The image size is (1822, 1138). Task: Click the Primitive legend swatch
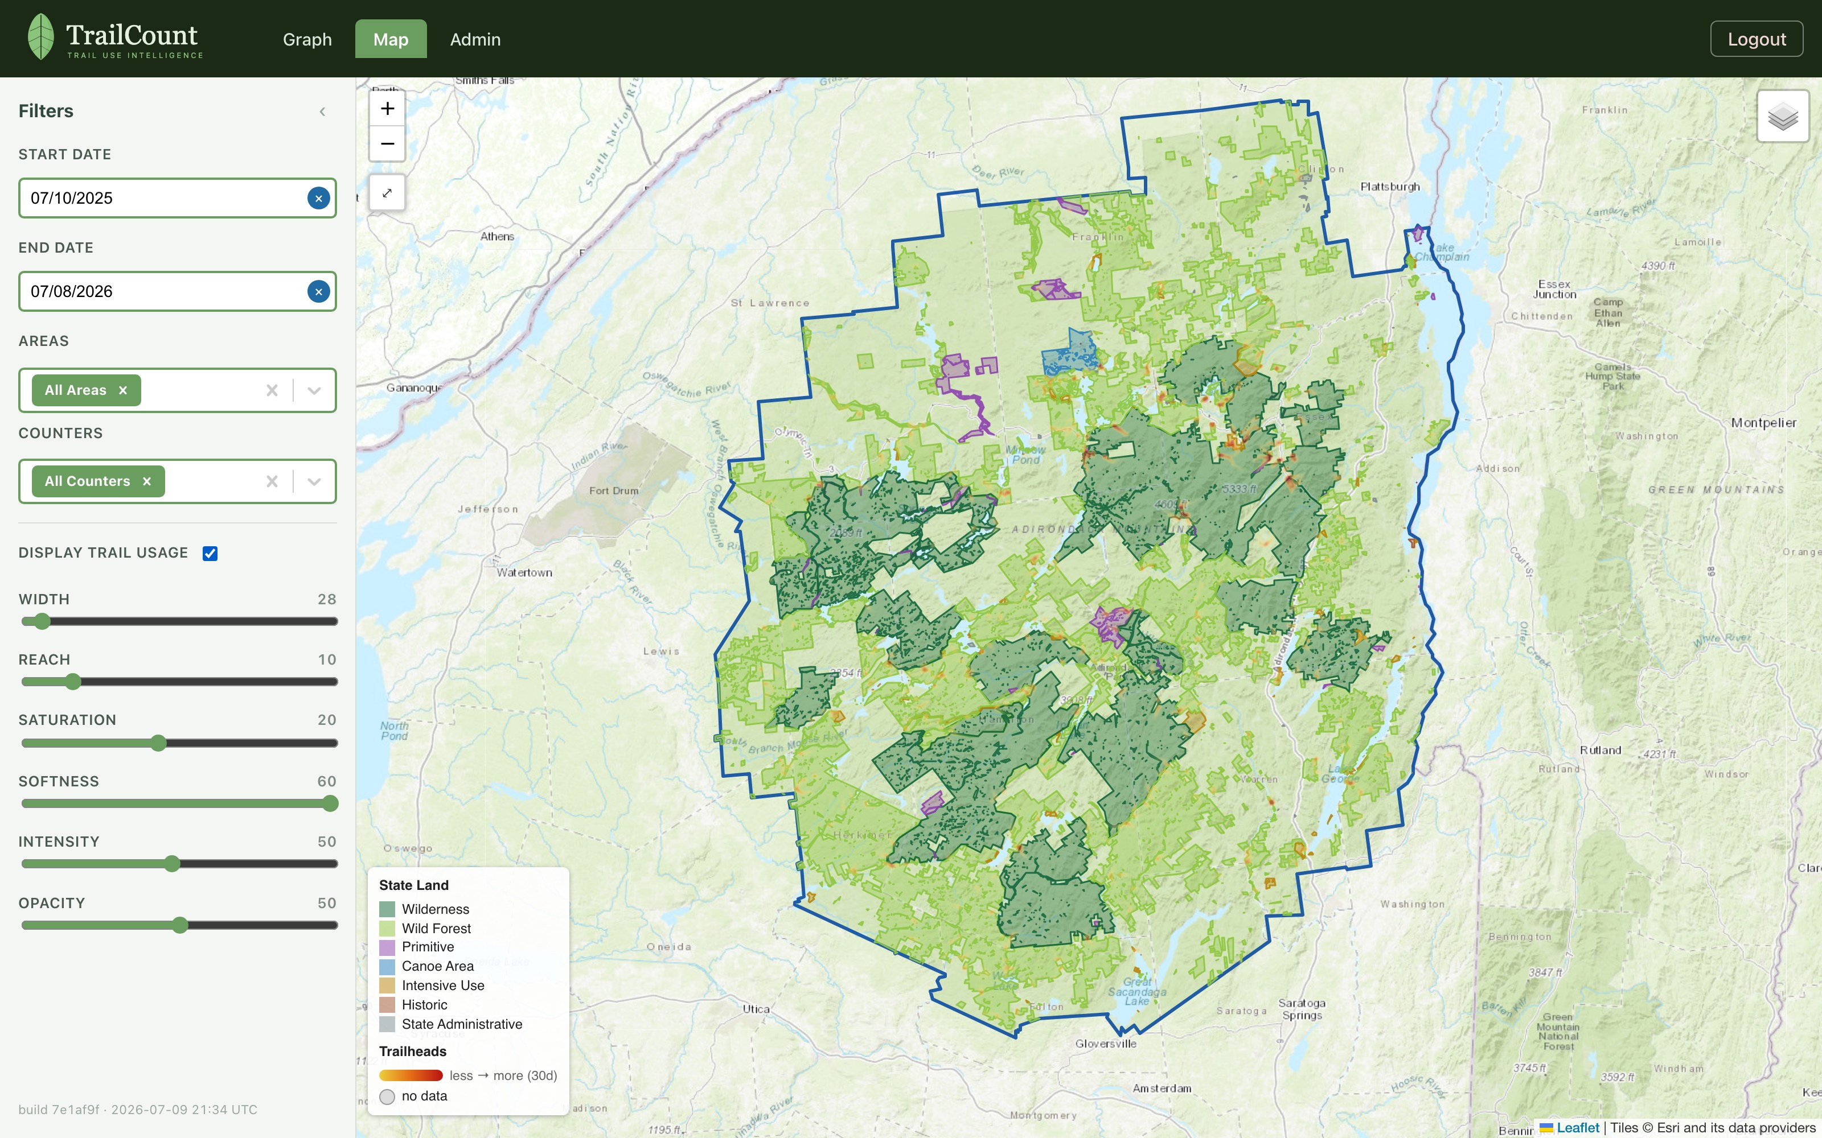coord(387,947)
